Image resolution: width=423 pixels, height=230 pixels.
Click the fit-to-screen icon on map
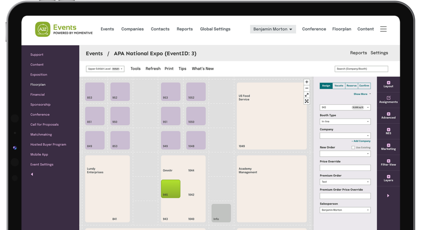tap(307, 102)
